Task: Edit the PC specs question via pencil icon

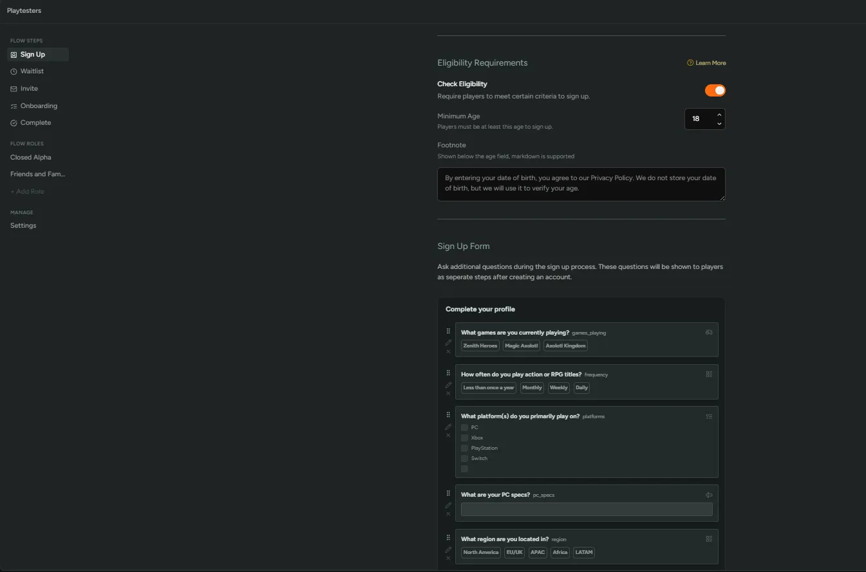Action: pyautogui.click(x=449, y=505)
